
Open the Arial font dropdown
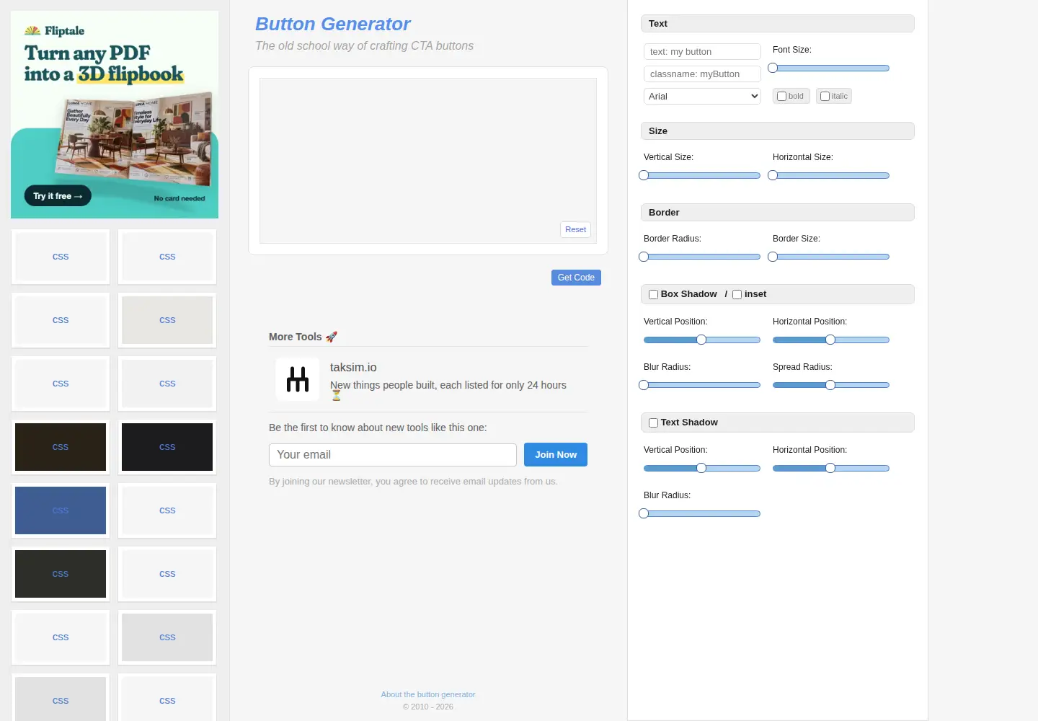[702, 97]
